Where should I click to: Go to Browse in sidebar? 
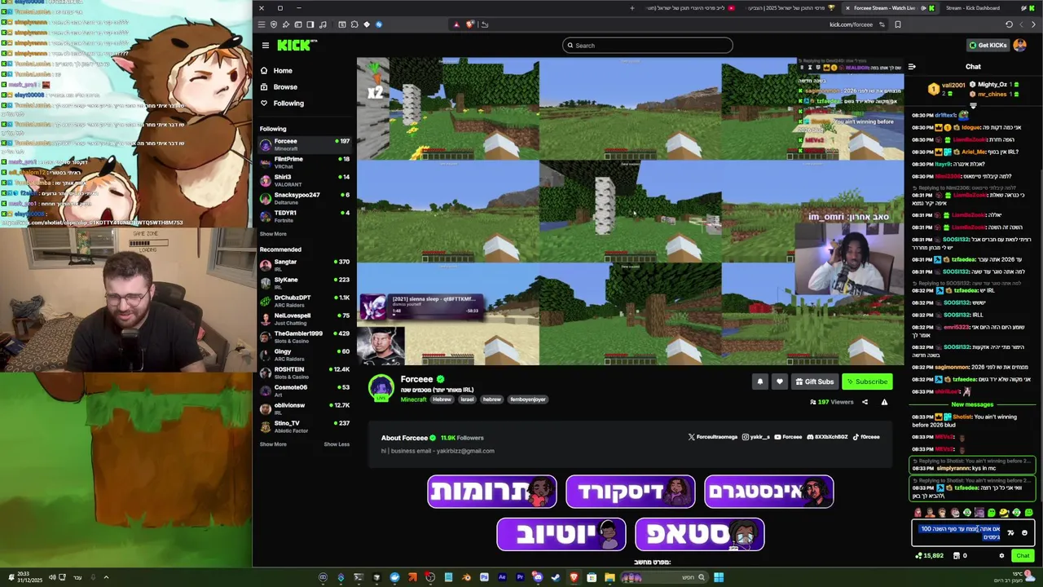[285, 87]
